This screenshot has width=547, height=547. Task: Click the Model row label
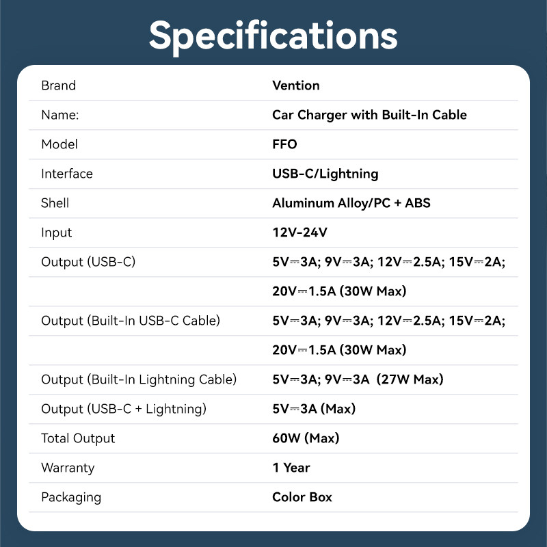[59, 144]
